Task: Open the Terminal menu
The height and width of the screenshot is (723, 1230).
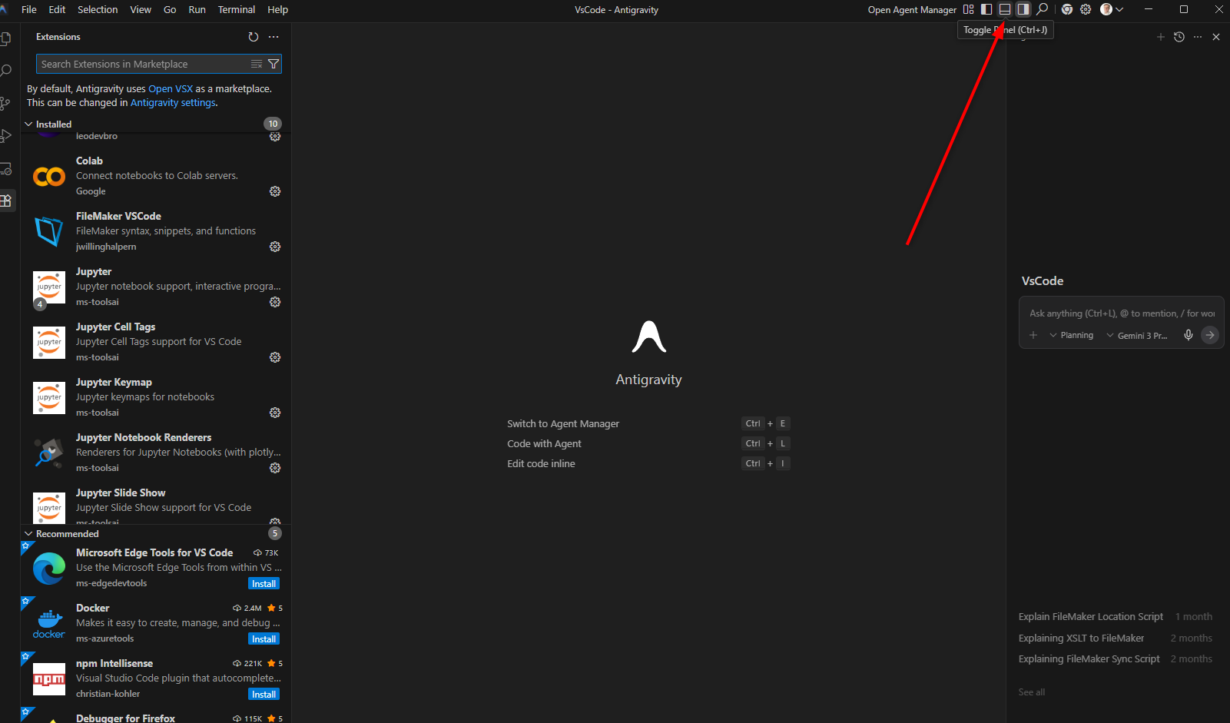Action: coord(236,9)
